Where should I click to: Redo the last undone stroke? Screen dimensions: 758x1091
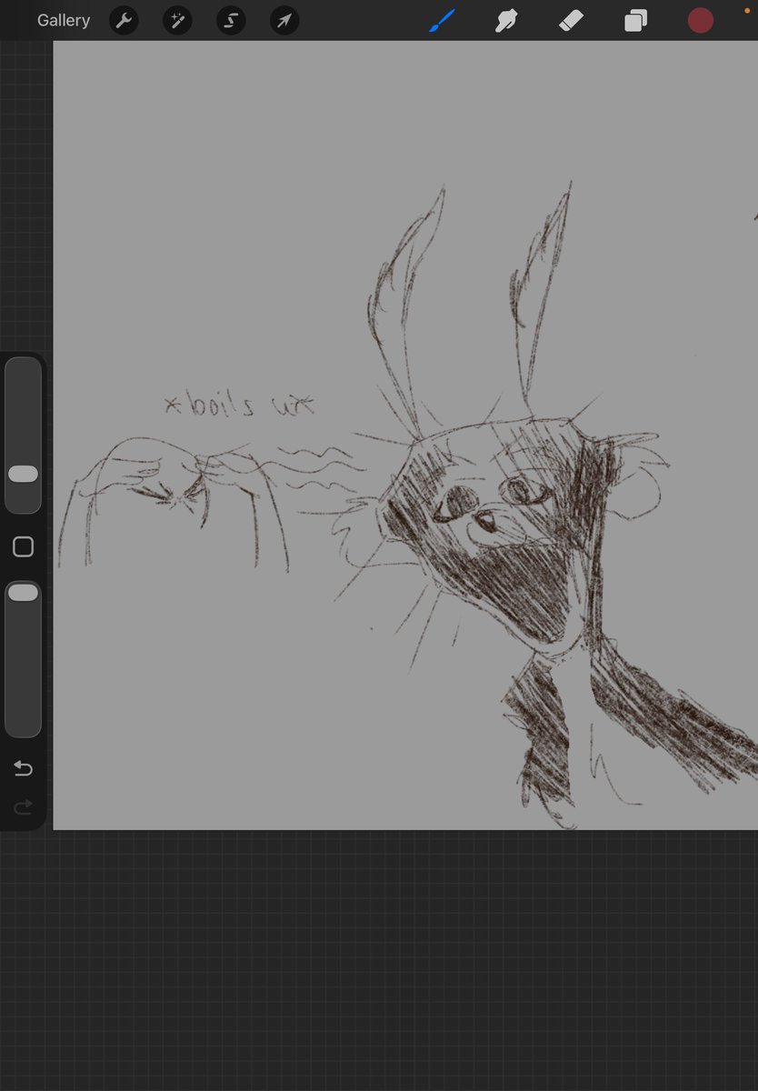point(23,806)
